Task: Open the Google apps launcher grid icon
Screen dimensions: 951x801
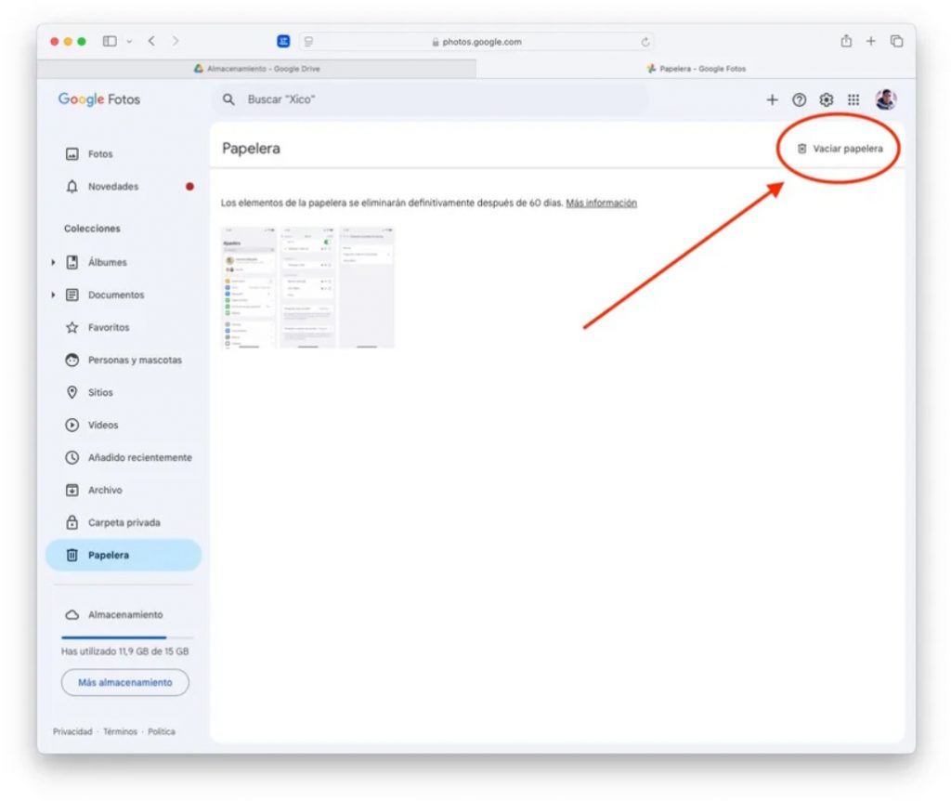Action: coord(853,99)
